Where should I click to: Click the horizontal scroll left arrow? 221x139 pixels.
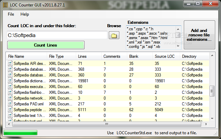pos(9,124)
